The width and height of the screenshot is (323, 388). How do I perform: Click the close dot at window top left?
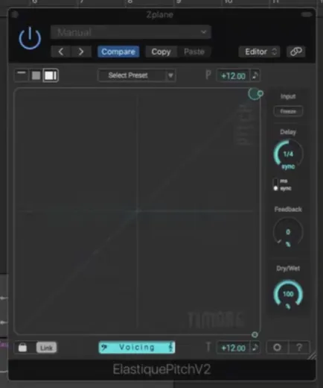point(15,15)
